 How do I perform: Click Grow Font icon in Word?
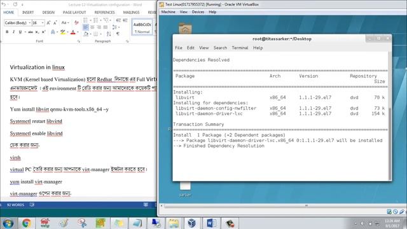pos(48,23)
